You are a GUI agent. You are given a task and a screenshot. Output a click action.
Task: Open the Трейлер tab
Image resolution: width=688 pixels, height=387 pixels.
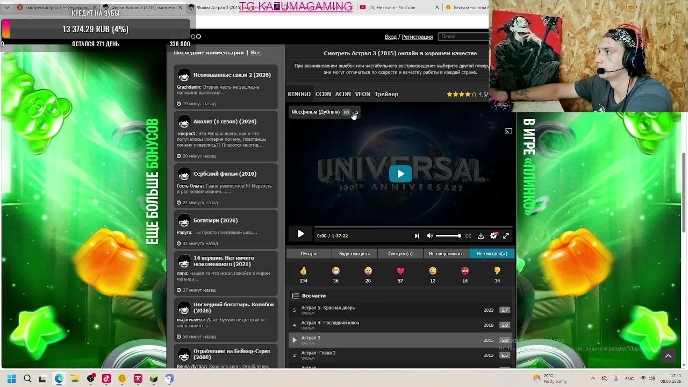386,94
